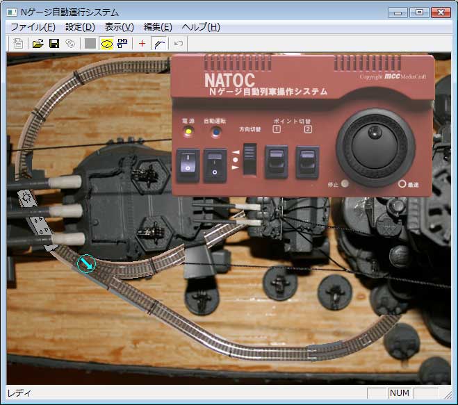This screenshot has height=405, width=458.
Task: Click the レディ status bar text
Action: [19, 393]
